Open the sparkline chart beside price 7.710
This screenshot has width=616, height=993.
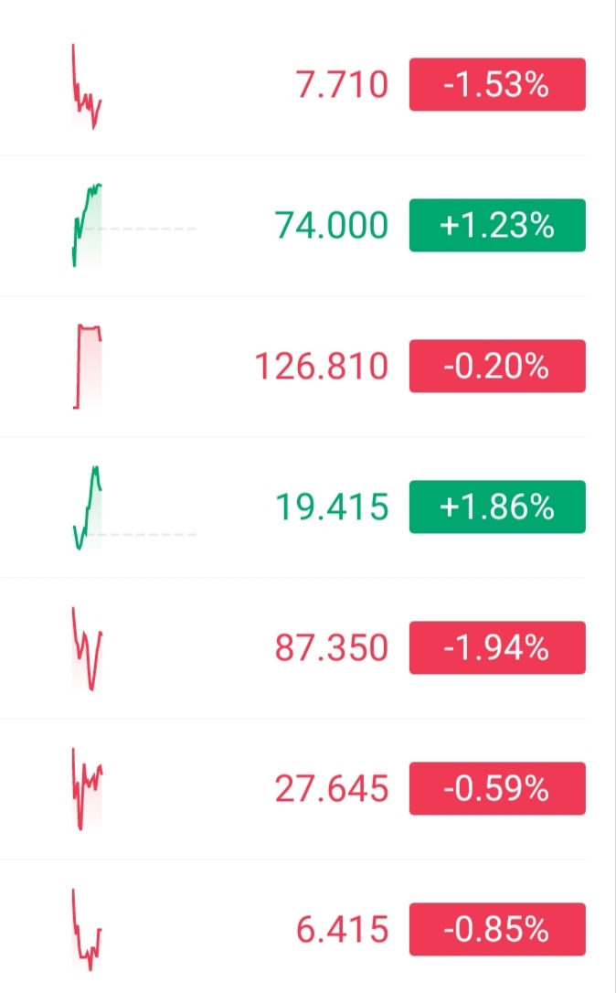point(87,87)
